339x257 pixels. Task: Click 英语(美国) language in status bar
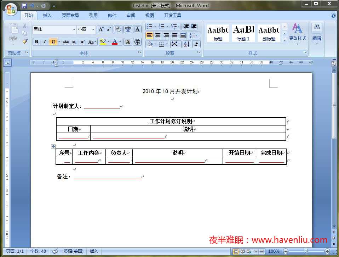73,251
